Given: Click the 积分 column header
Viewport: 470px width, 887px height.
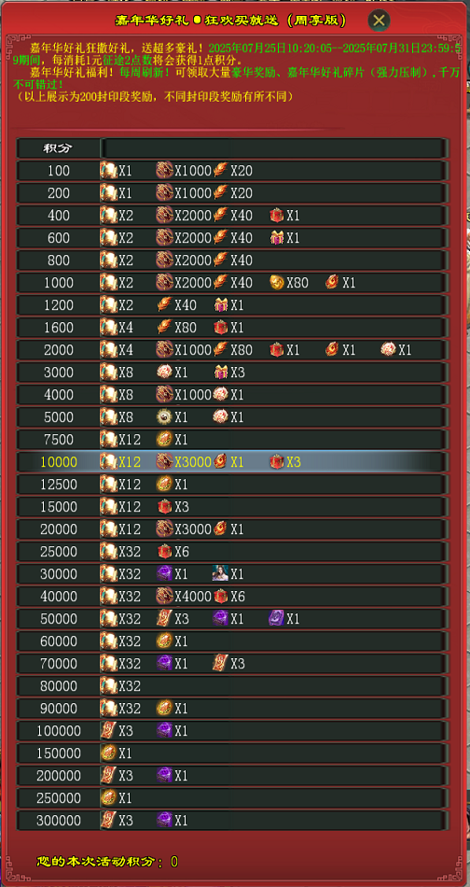Looking at the screenshot, I should click(x=59, y=148).
